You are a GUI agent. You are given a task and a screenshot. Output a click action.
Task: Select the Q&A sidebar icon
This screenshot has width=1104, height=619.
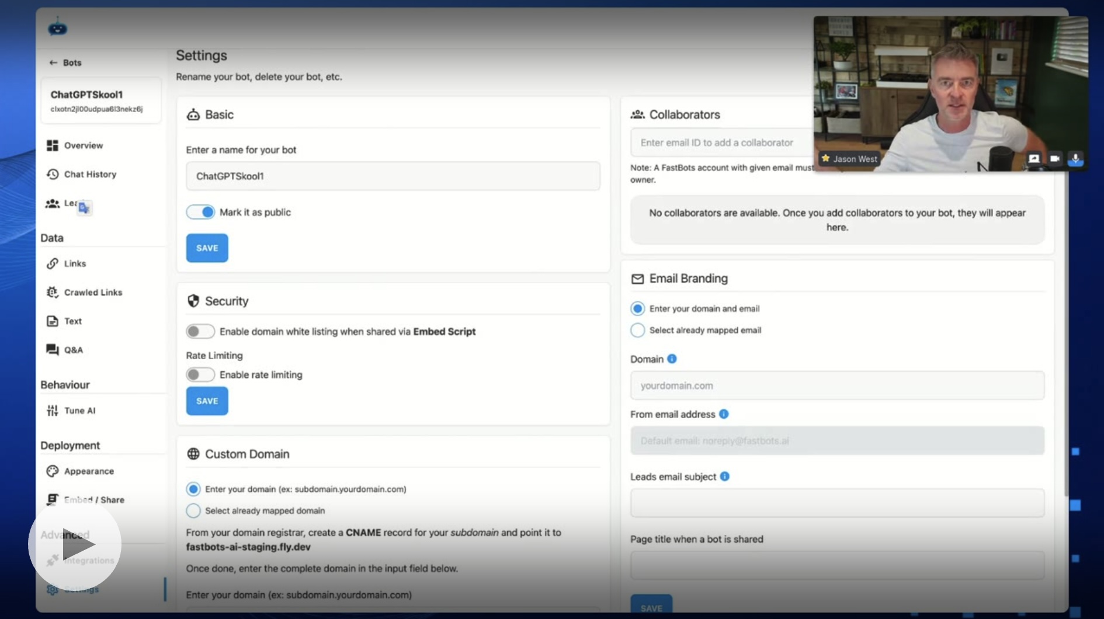click(x=53, y=349)
